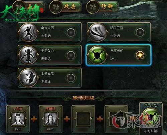This screenshot has width=167, height=135.
Task: Select the green 气贯长虹 shield icon
Action: coord(98,55)
